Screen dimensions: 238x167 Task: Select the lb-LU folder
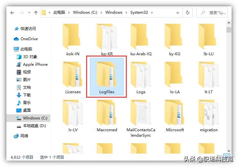coord(209,40)
